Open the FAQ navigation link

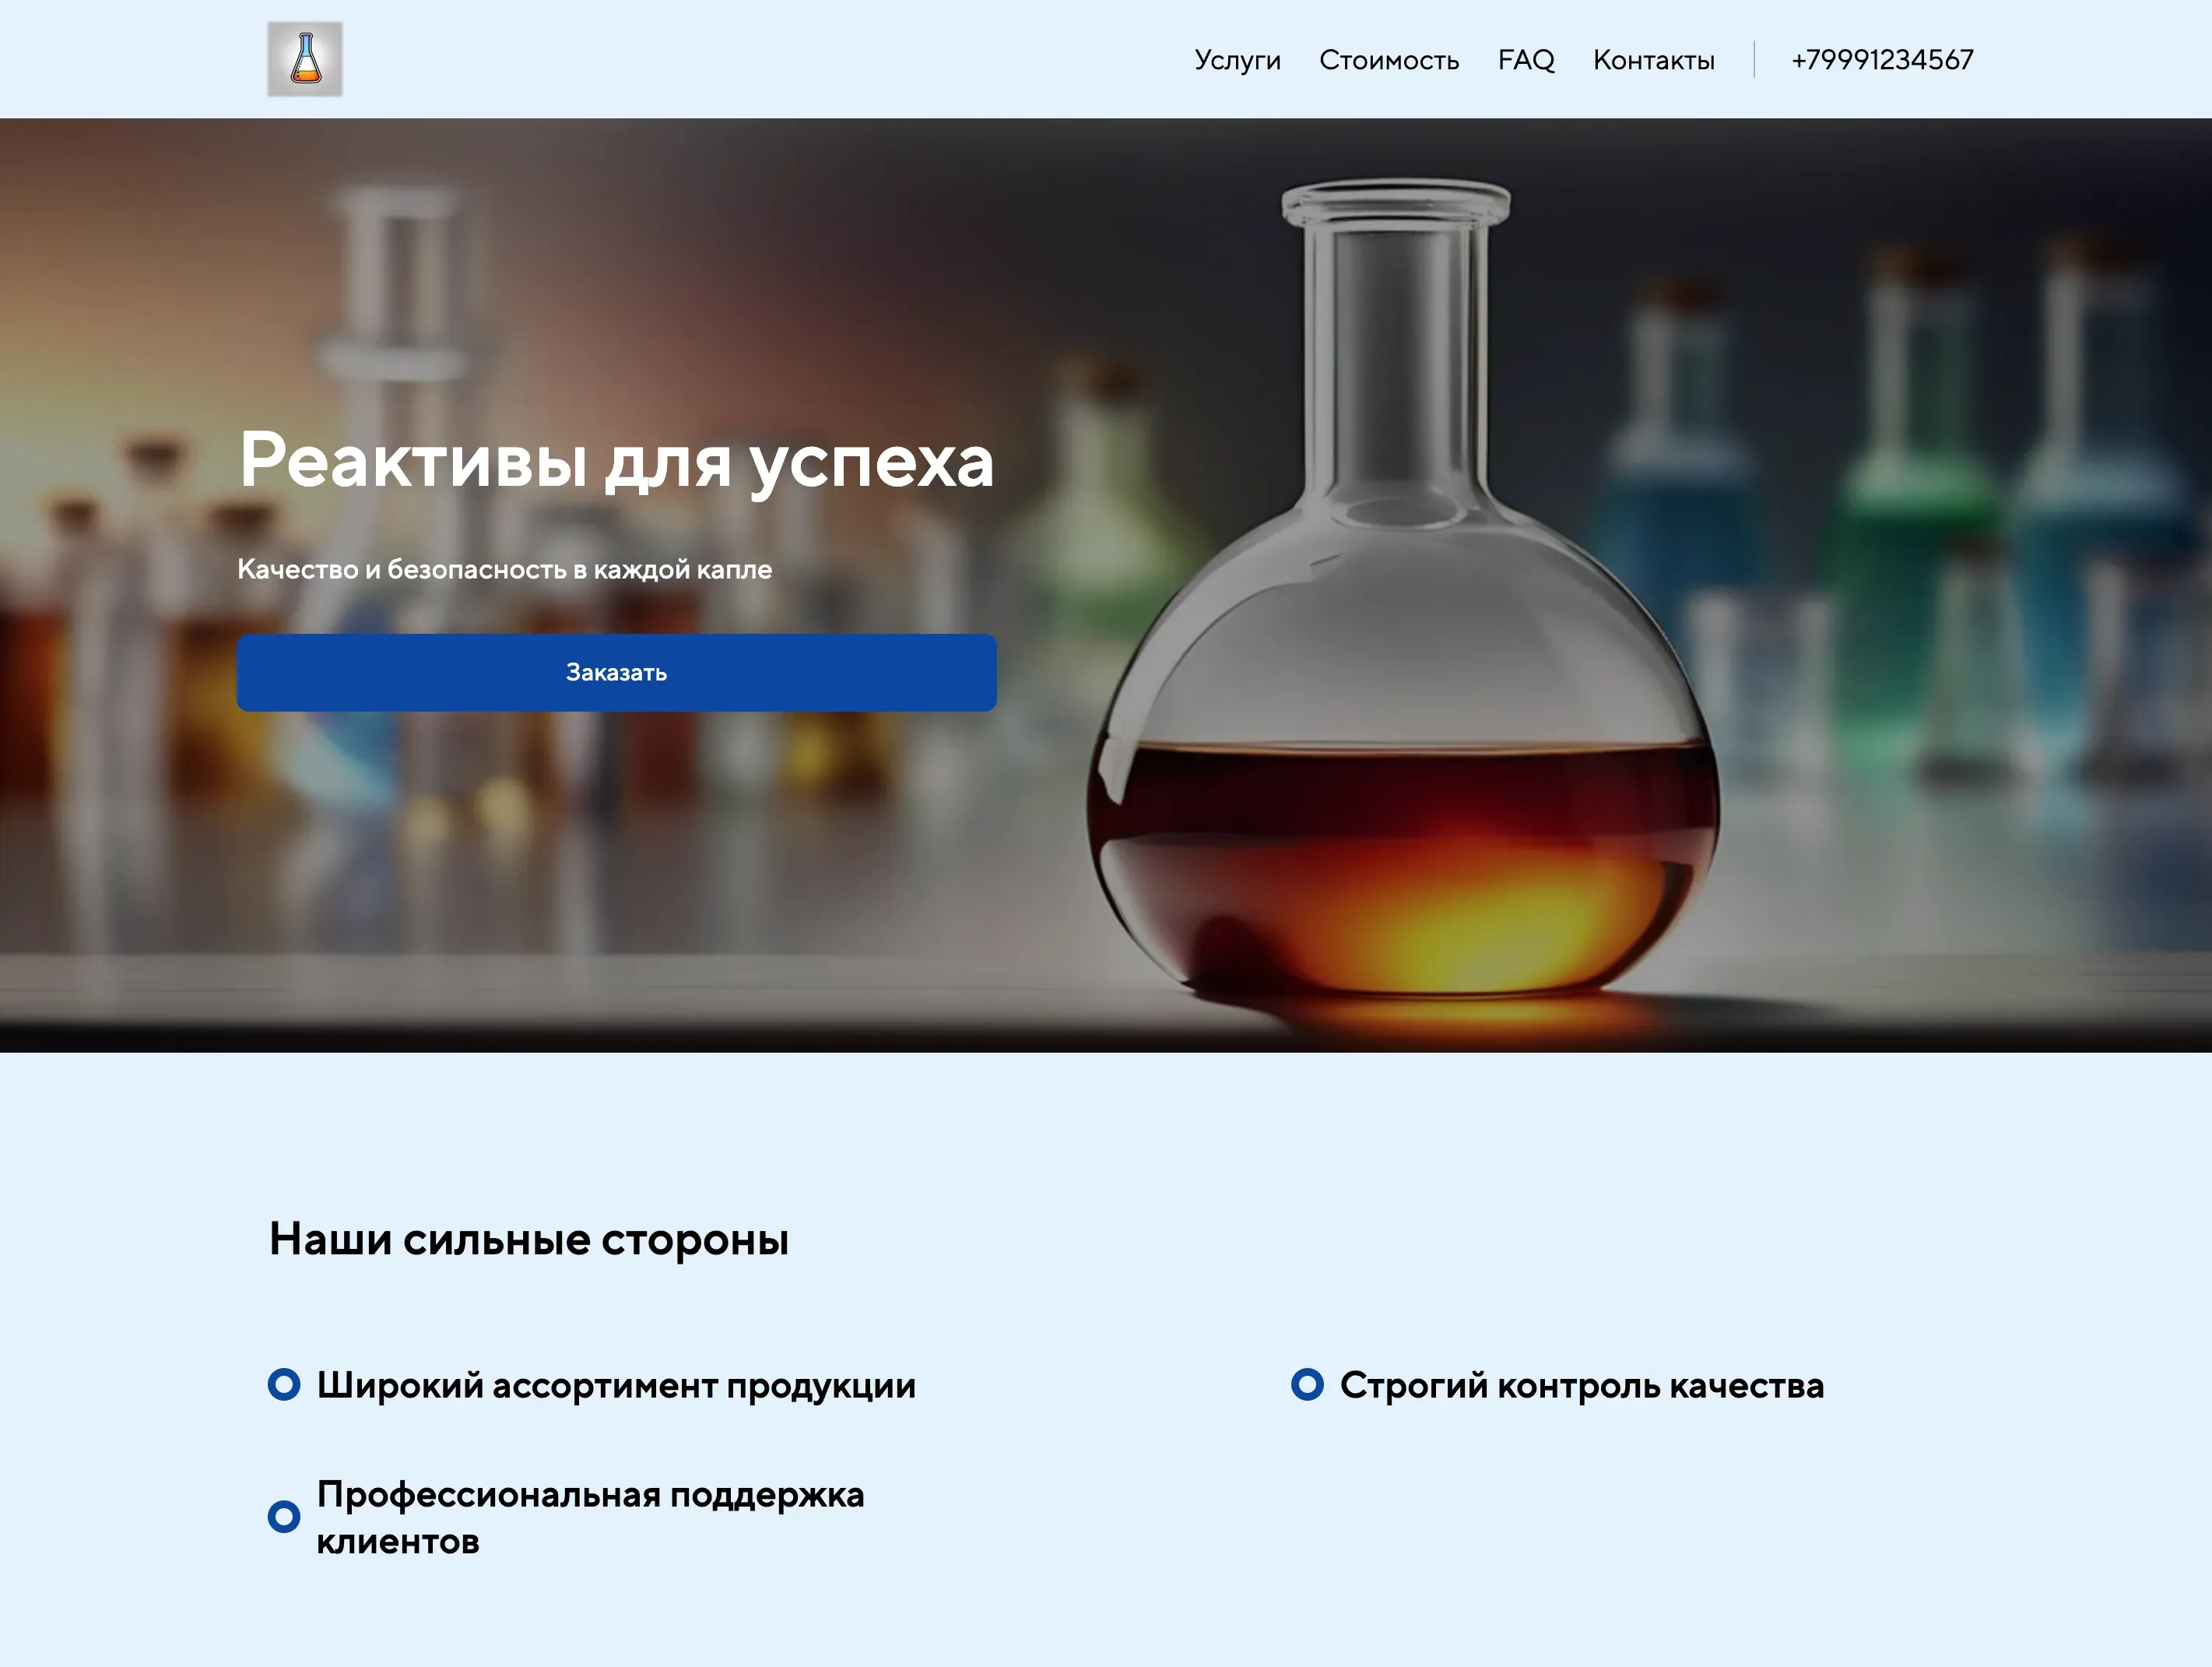pyautogui.click(x=1525, y=60)
